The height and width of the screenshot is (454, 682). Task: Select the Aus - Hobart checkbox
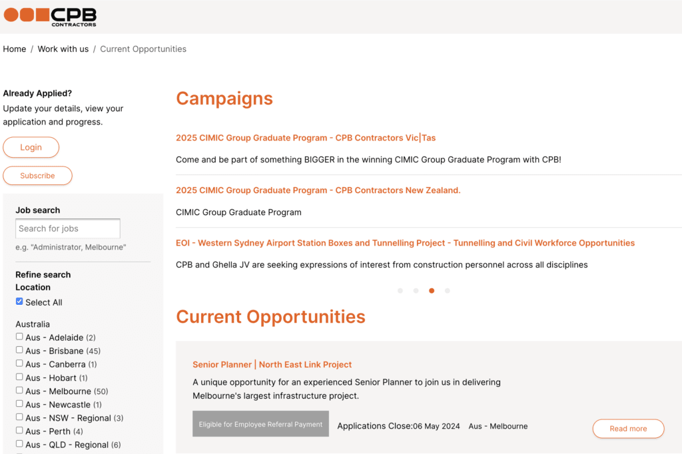point(19,377)
